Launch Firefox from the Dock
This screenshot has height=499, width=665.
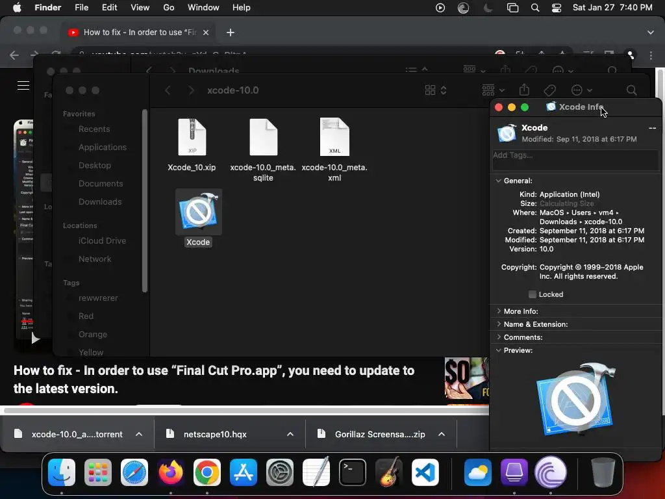(x=171, y=472)
